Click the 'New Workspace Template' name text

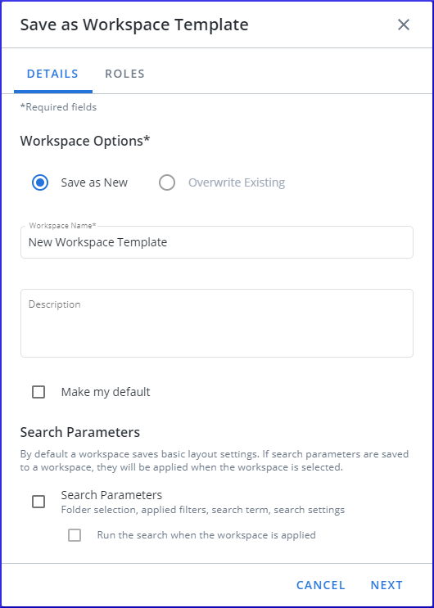point(97,242)
